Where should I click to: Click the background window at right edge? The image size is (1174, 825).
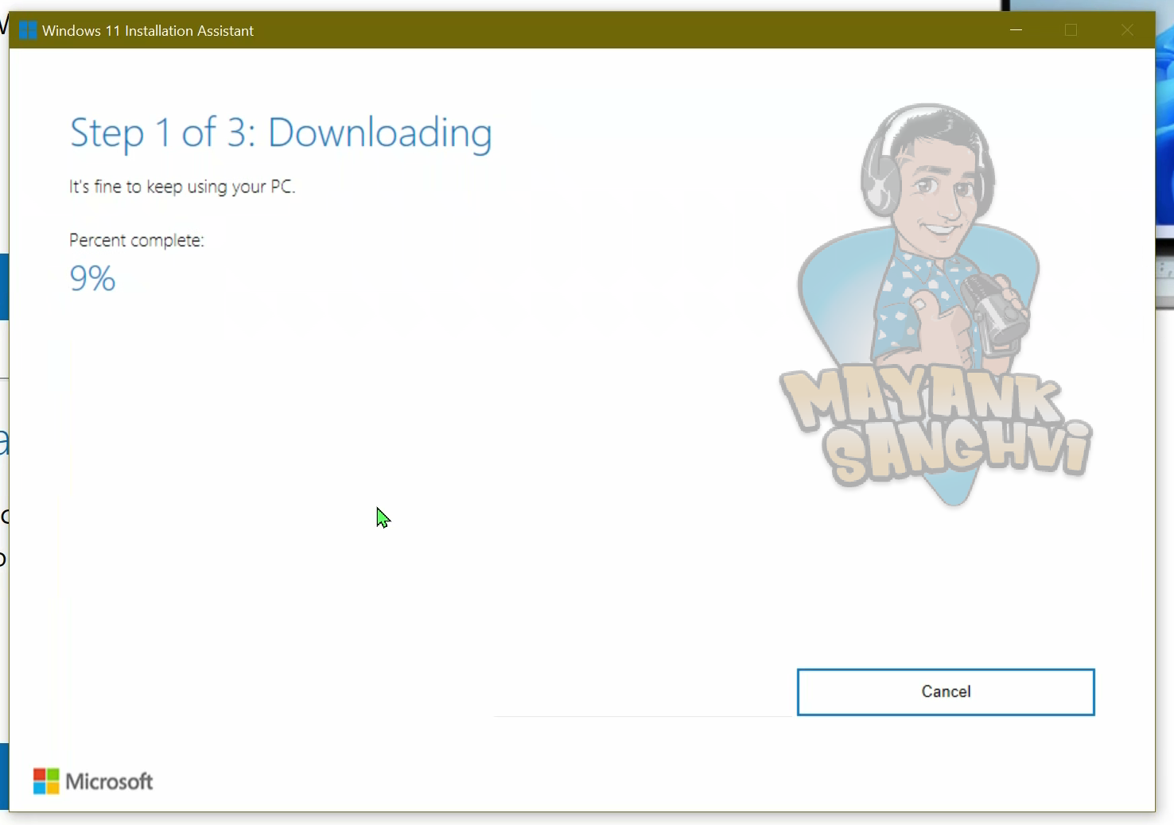pos(1164,159)
